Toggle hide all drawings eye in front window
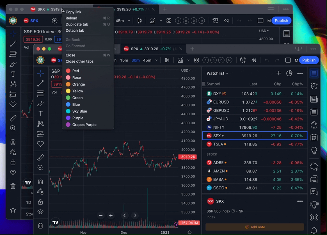Viewport: 327px width, 235px height. [x=40, y=212]
